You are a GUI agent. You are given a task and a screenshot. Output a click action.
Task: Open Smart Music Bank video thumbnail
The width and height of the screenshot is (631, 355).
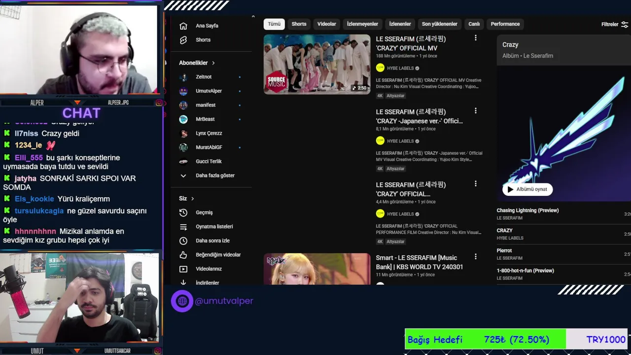[317, 269]
